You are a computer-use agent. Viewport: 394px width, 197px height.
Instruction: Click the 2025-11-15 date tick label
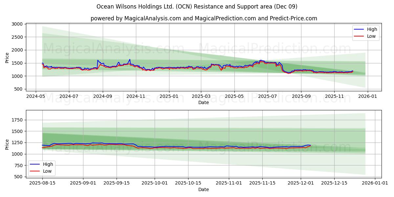262,184
